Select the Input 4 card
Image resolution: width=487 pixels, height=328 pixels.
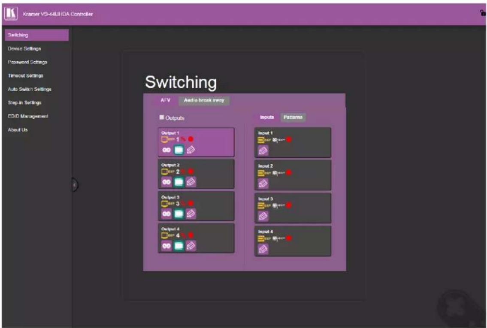click(x=293, y=241)
